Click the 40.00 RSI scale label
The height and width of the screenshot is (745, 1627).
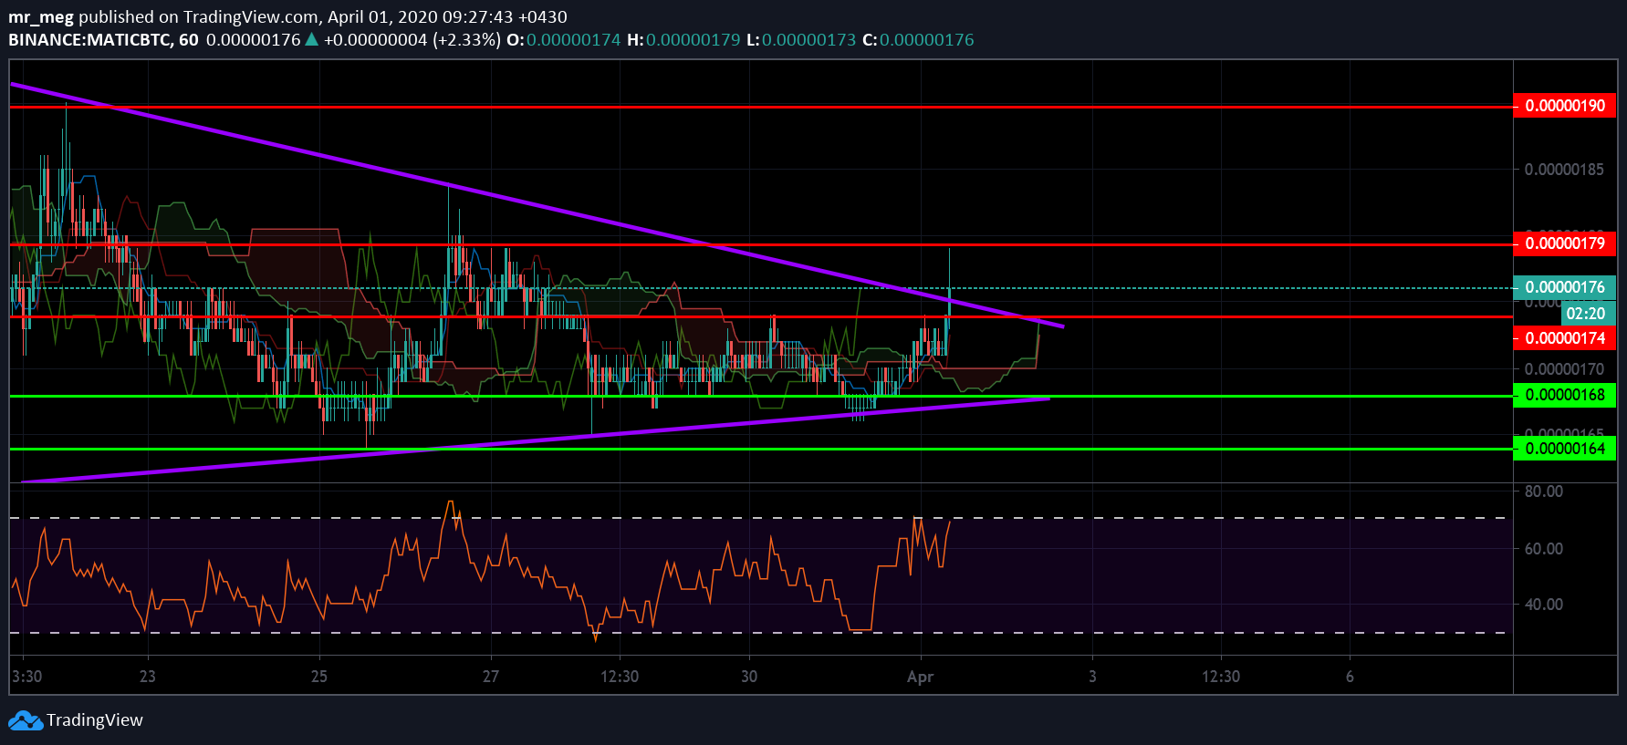(x=1544, y=605)
